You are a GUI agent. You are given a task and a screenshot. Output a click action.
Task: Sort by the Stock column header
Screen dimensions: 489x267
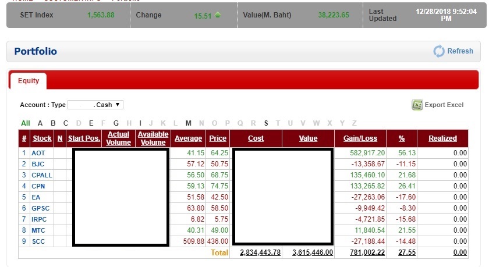point(42,138)
